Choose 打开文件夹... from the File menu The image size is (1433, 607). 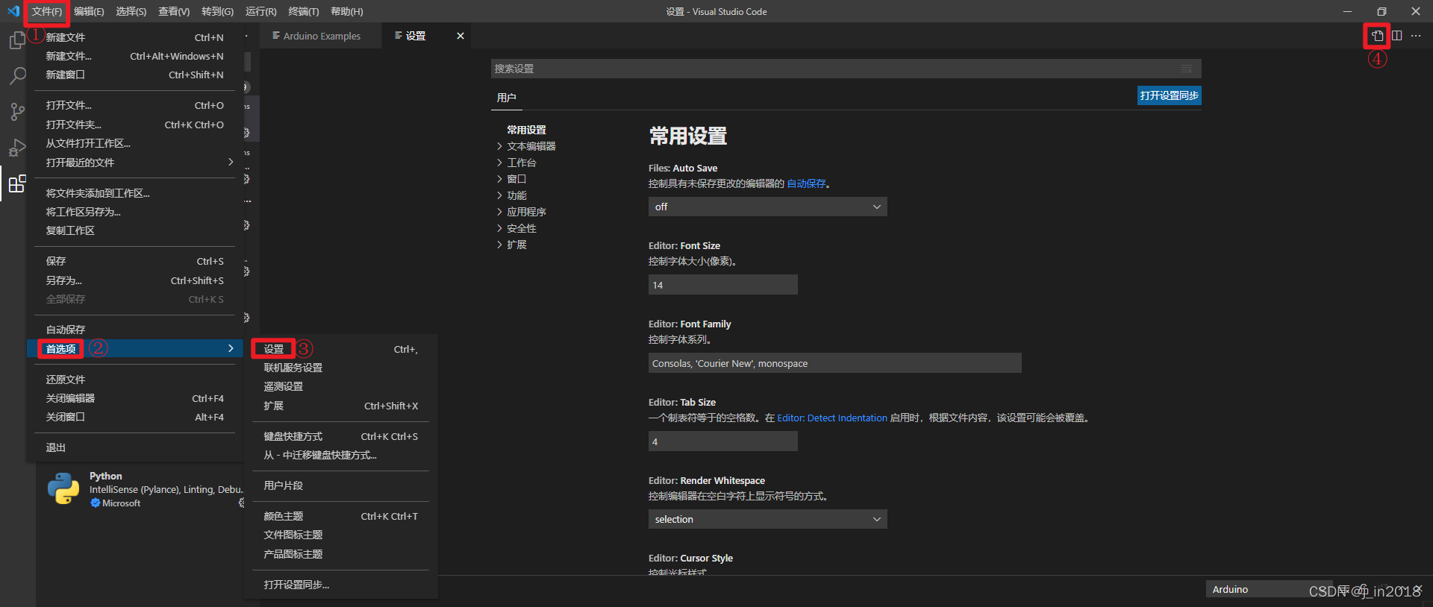134,125
